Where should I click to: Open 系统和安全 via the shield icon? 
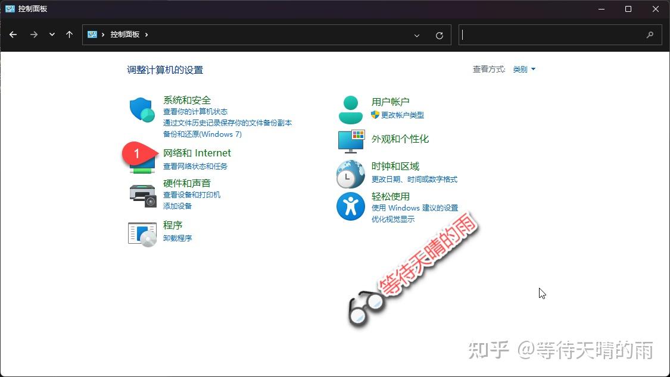pos(141,111)
